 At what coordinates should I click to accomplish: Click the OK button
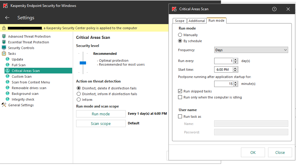click(x=253, y=152)
